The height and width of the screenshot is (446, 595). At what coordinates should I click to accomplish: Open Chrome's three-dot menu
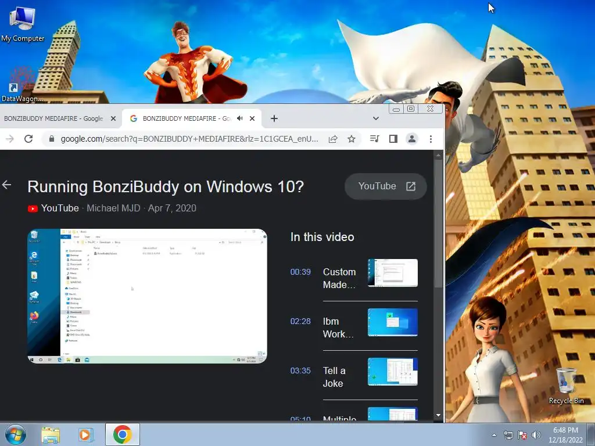pos(431,139)
